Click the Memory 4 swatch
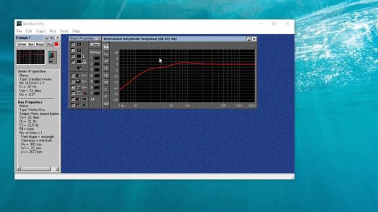The height and width of the screenshot is (212, 378). pyautogui.click(x=97, y=76)
